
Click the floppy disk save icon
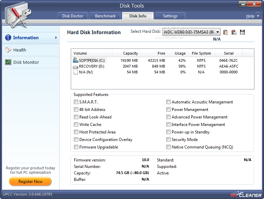click(242, 32)
